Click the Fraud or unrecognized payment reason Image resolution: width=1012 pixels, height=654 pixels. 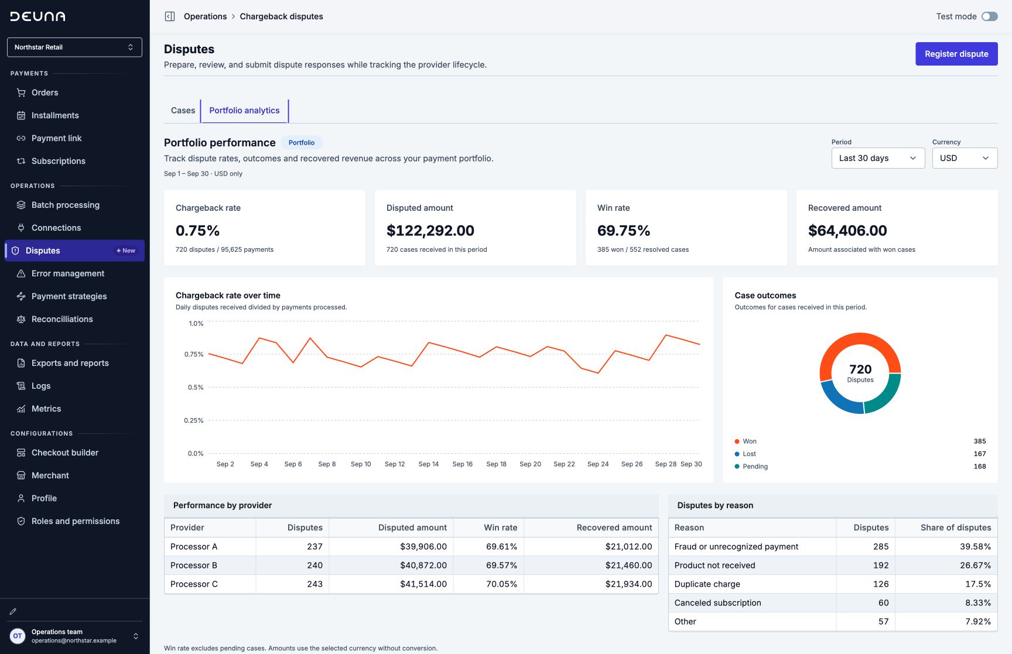pyautogui.click(x=736, y=547)
